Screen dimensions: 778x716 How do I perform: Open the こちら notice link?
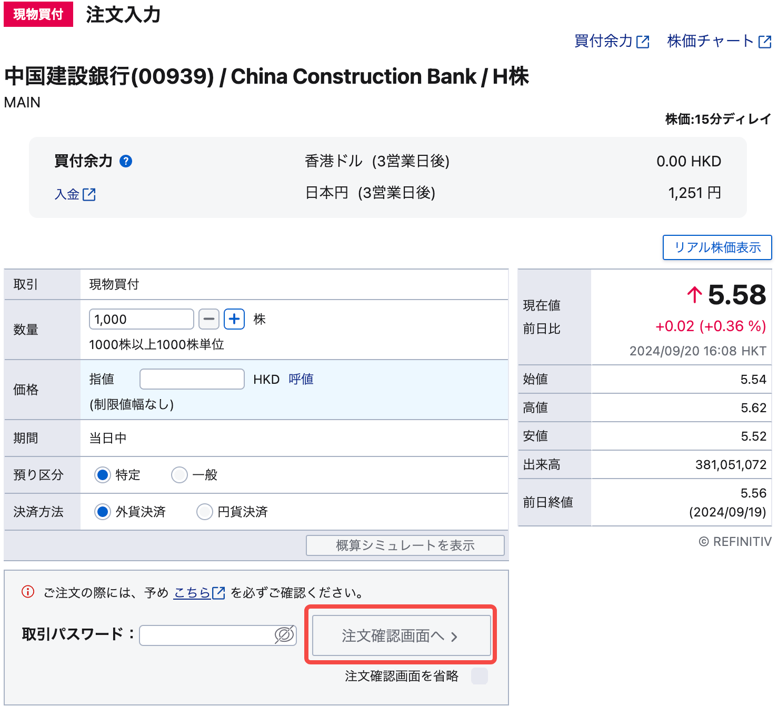tap(200, 593)
